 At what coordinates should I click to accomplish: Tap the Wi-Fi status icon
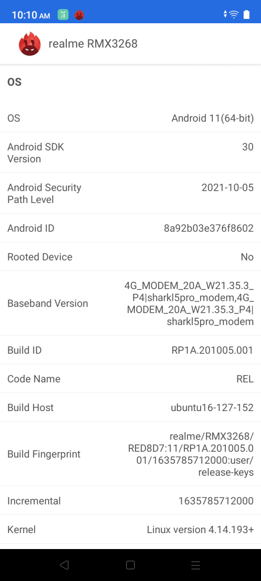pos(234,15)
